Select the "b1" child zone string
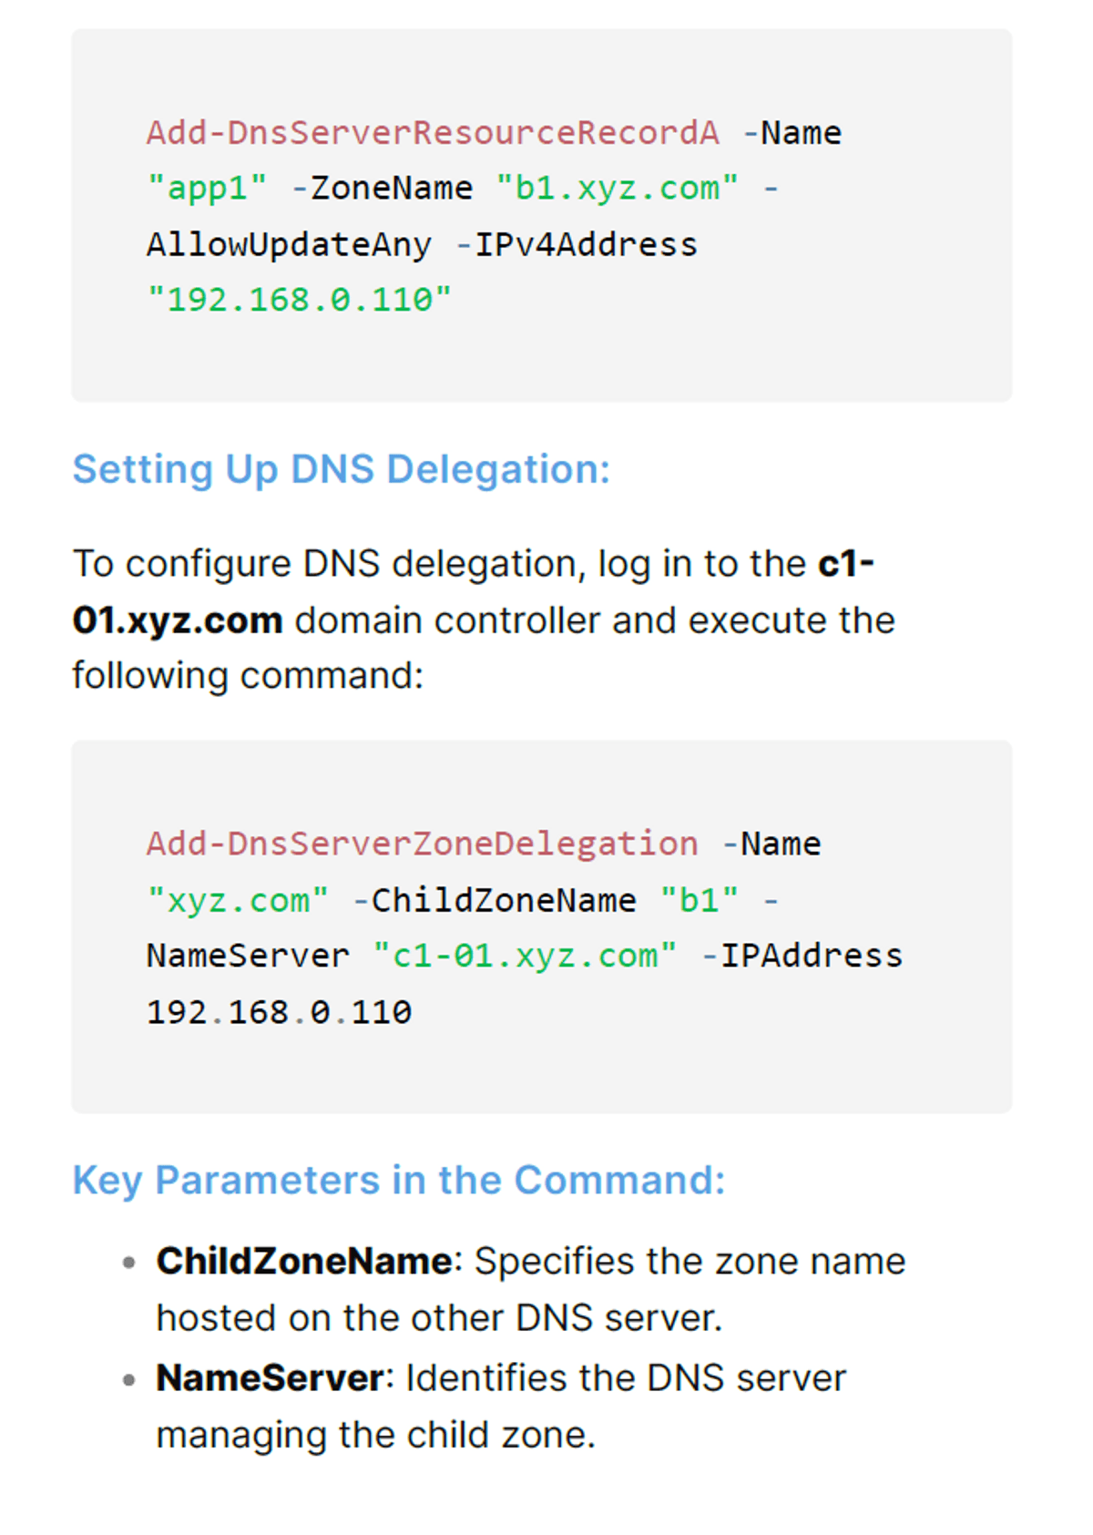Image resolution: width=1093 pixels, height=1535 pixels. (700, 900)
